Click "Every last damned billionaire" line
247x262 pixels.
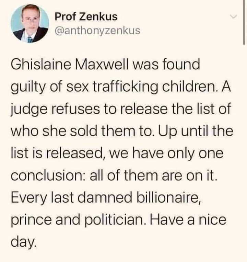coord(106,198)
